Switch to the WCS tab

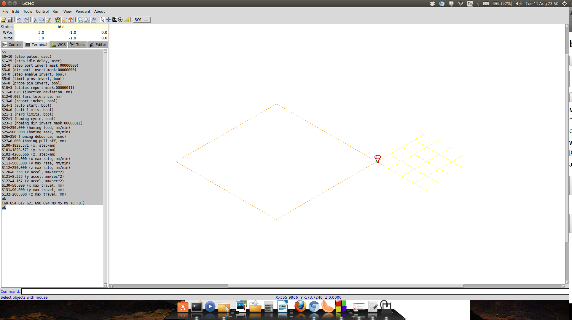coord(59,44)
